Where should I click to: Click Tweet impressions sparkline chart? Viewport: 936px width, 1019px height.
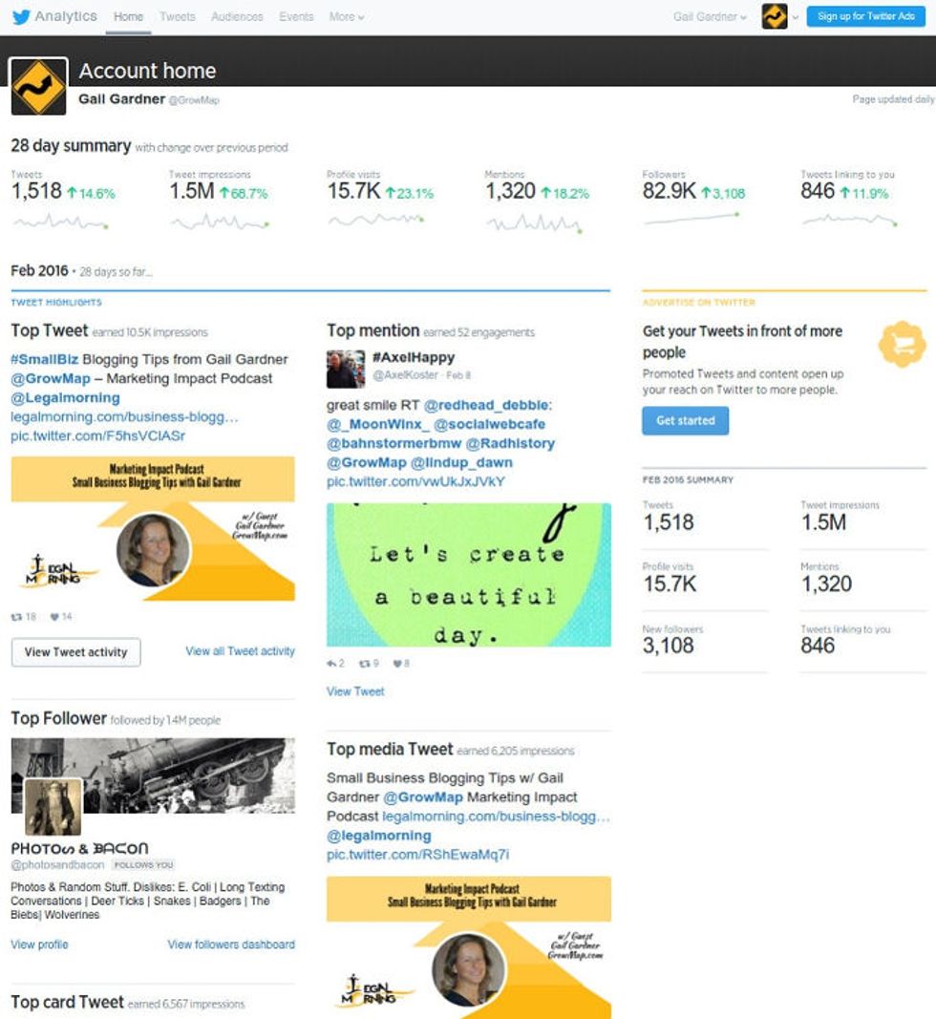[219, 223]
